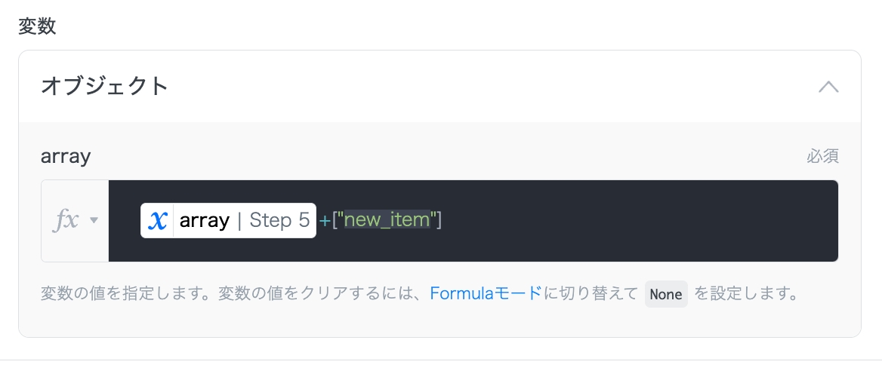
Task: Open the small dropdown arrow beside fx
Action: [x=94, y=220]
